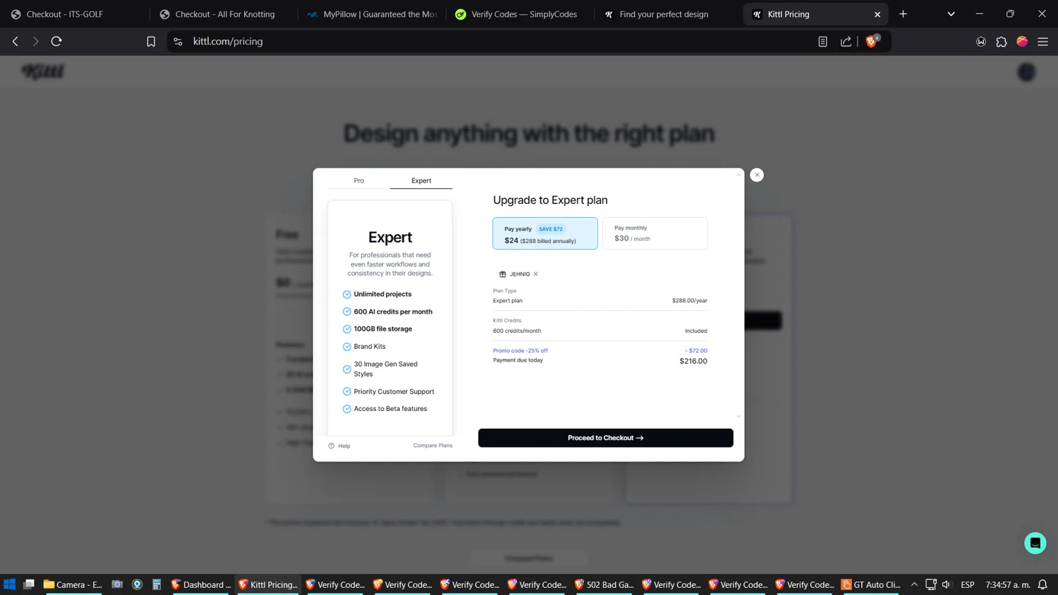Viewport: 1058px width, 595px height.
Task: Switch to Verify Codes — SimplyCodes tab
Action: click(x=521, y=14)
